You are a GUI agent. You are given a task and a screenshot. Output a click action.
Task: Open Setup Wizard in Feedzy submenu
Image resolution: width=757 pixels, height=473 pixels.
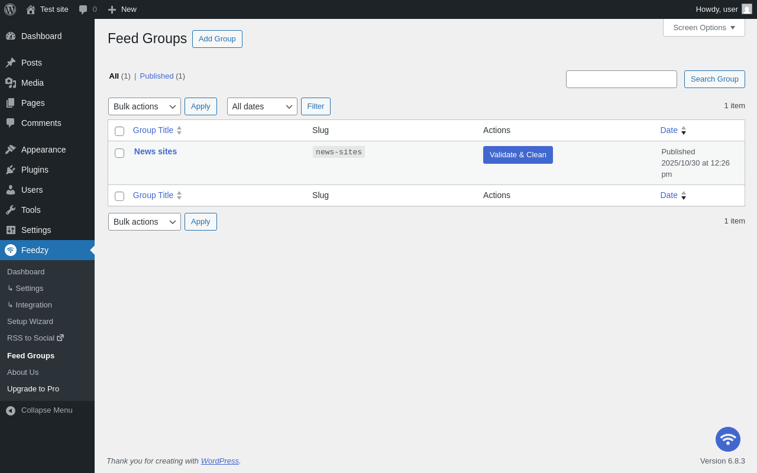tap(30, 322)
